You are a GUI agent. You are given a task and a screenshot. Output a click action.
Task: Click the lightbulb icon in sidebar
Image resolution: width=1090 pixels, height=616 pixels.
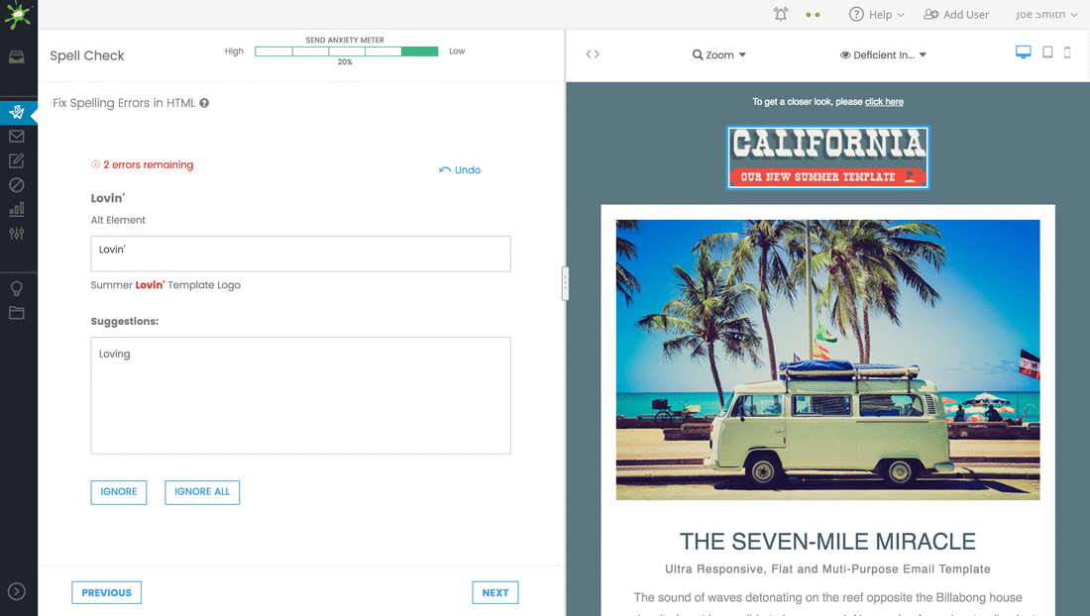coord(17,288)
